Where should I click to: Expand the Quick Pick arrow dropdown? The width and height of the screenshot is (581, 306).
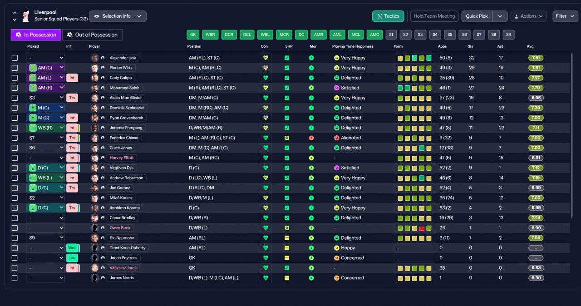click(500, 16)
